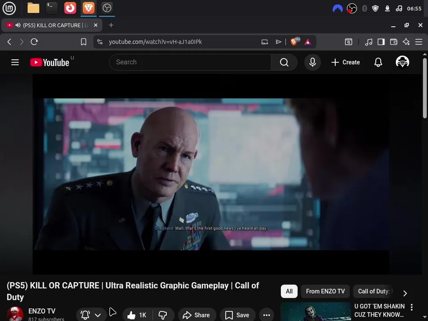
Task: Close the KILL OR CAPTURE tab
Action: tap(95, 25)
